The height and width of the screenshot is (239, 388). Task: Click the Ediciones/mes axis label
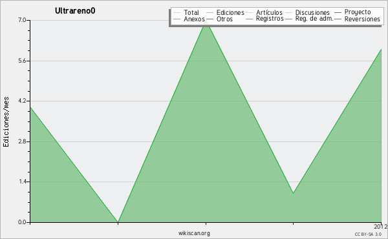click(6, 122)
